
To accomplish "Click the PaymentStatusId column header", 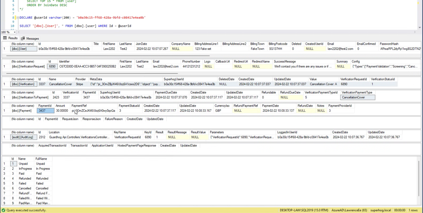I will click(129, 105).
